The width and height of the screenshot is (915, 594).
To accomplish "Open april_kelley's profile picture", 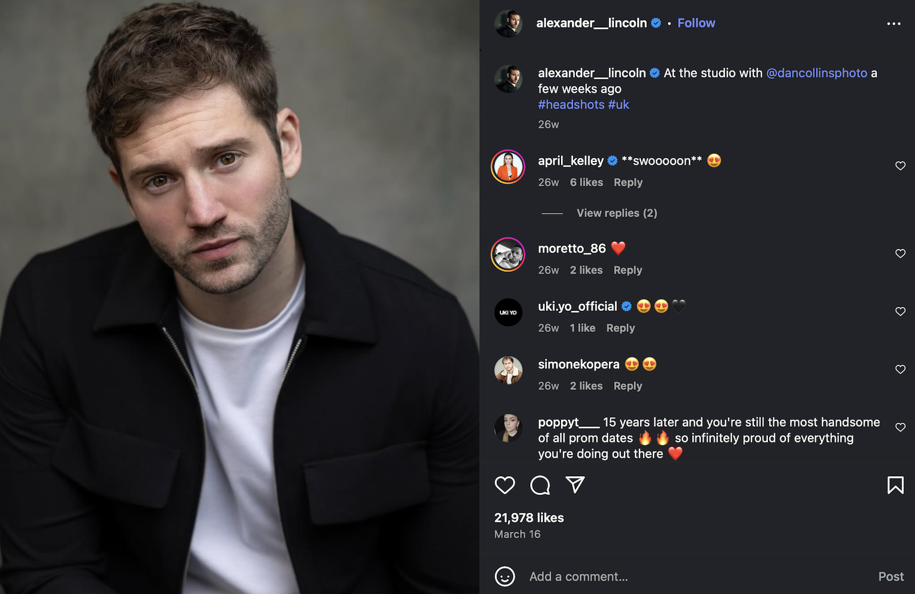I will (508, 167).
